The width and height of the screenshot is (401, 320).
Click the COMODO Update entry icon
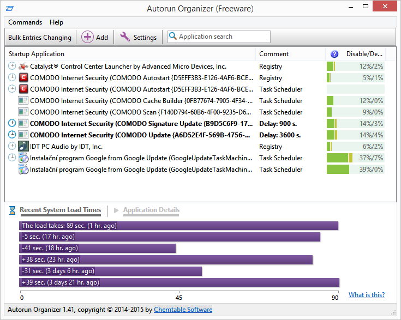[23, 135]
